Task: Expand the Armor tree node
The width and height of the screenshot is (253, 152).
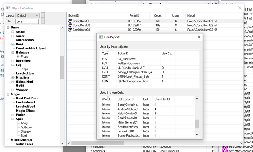Action: pyautogui.click(x=13, y=36)
